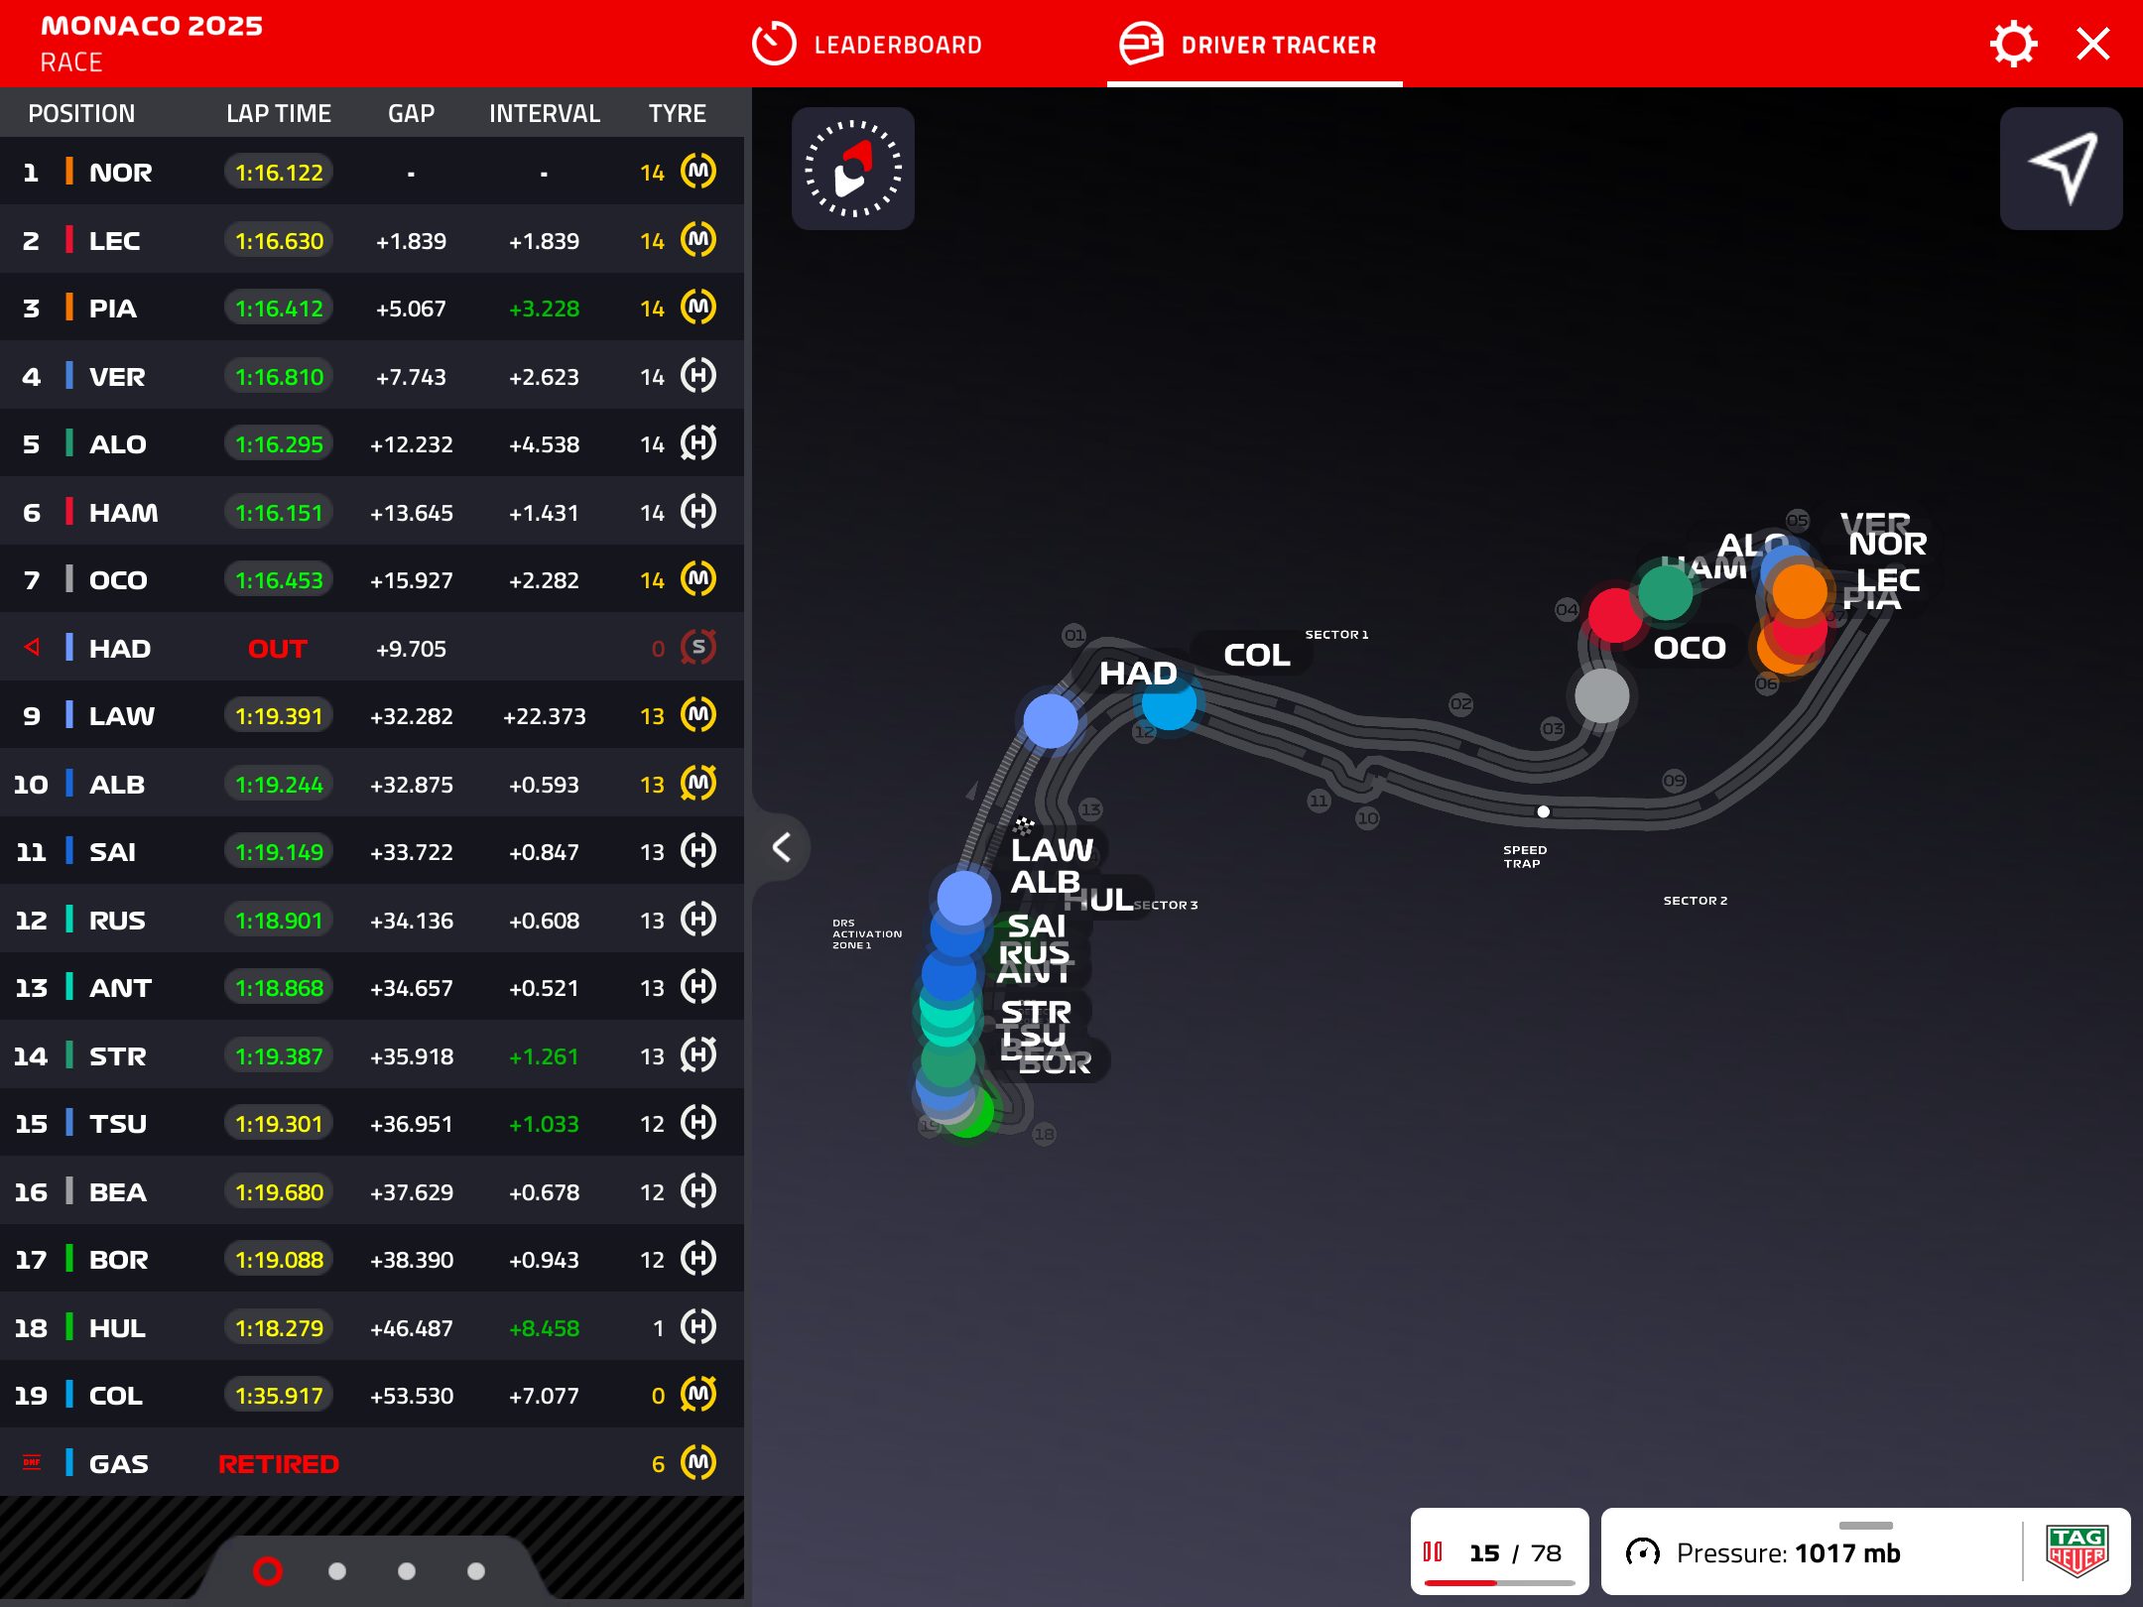Viewport: 2143px width, 1607px height.
Task: Click HAD soft tyre icon
Action: click(x=698, y=648)
